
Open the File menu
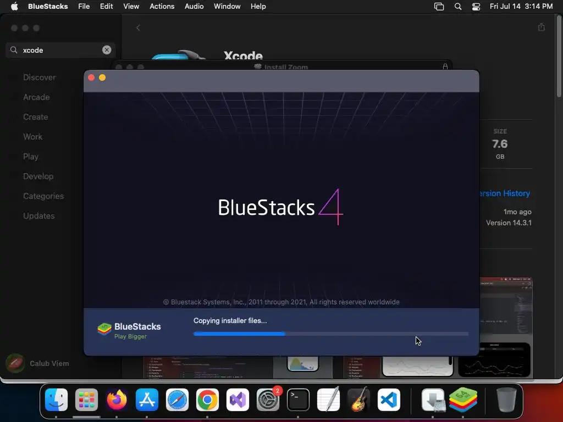pyautogui.click(x=84, y=6)
